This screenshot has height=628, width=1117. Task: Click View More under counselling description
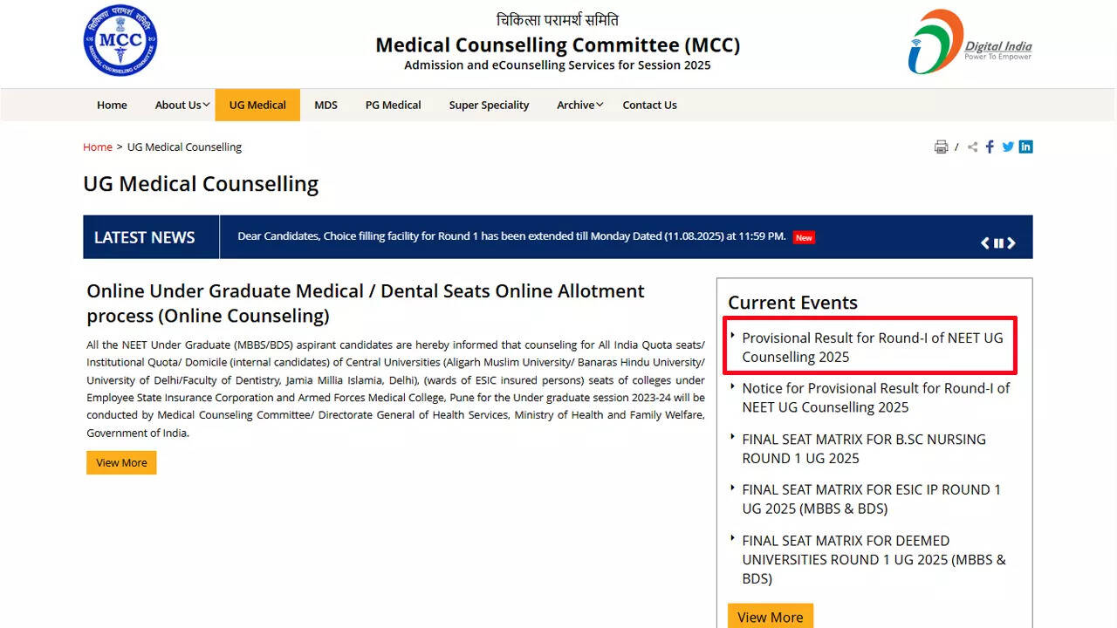pyautogui.click(x=121, y=462)
